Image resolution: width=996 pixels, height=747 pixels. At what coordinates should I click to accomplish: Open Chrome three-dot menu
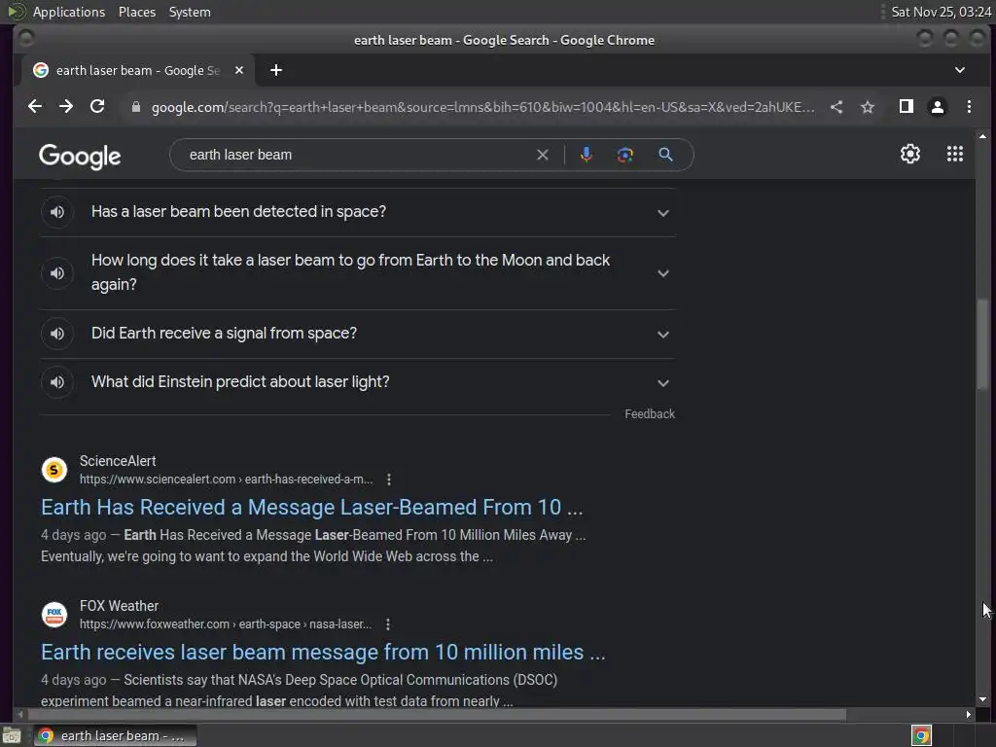(969, 107)
